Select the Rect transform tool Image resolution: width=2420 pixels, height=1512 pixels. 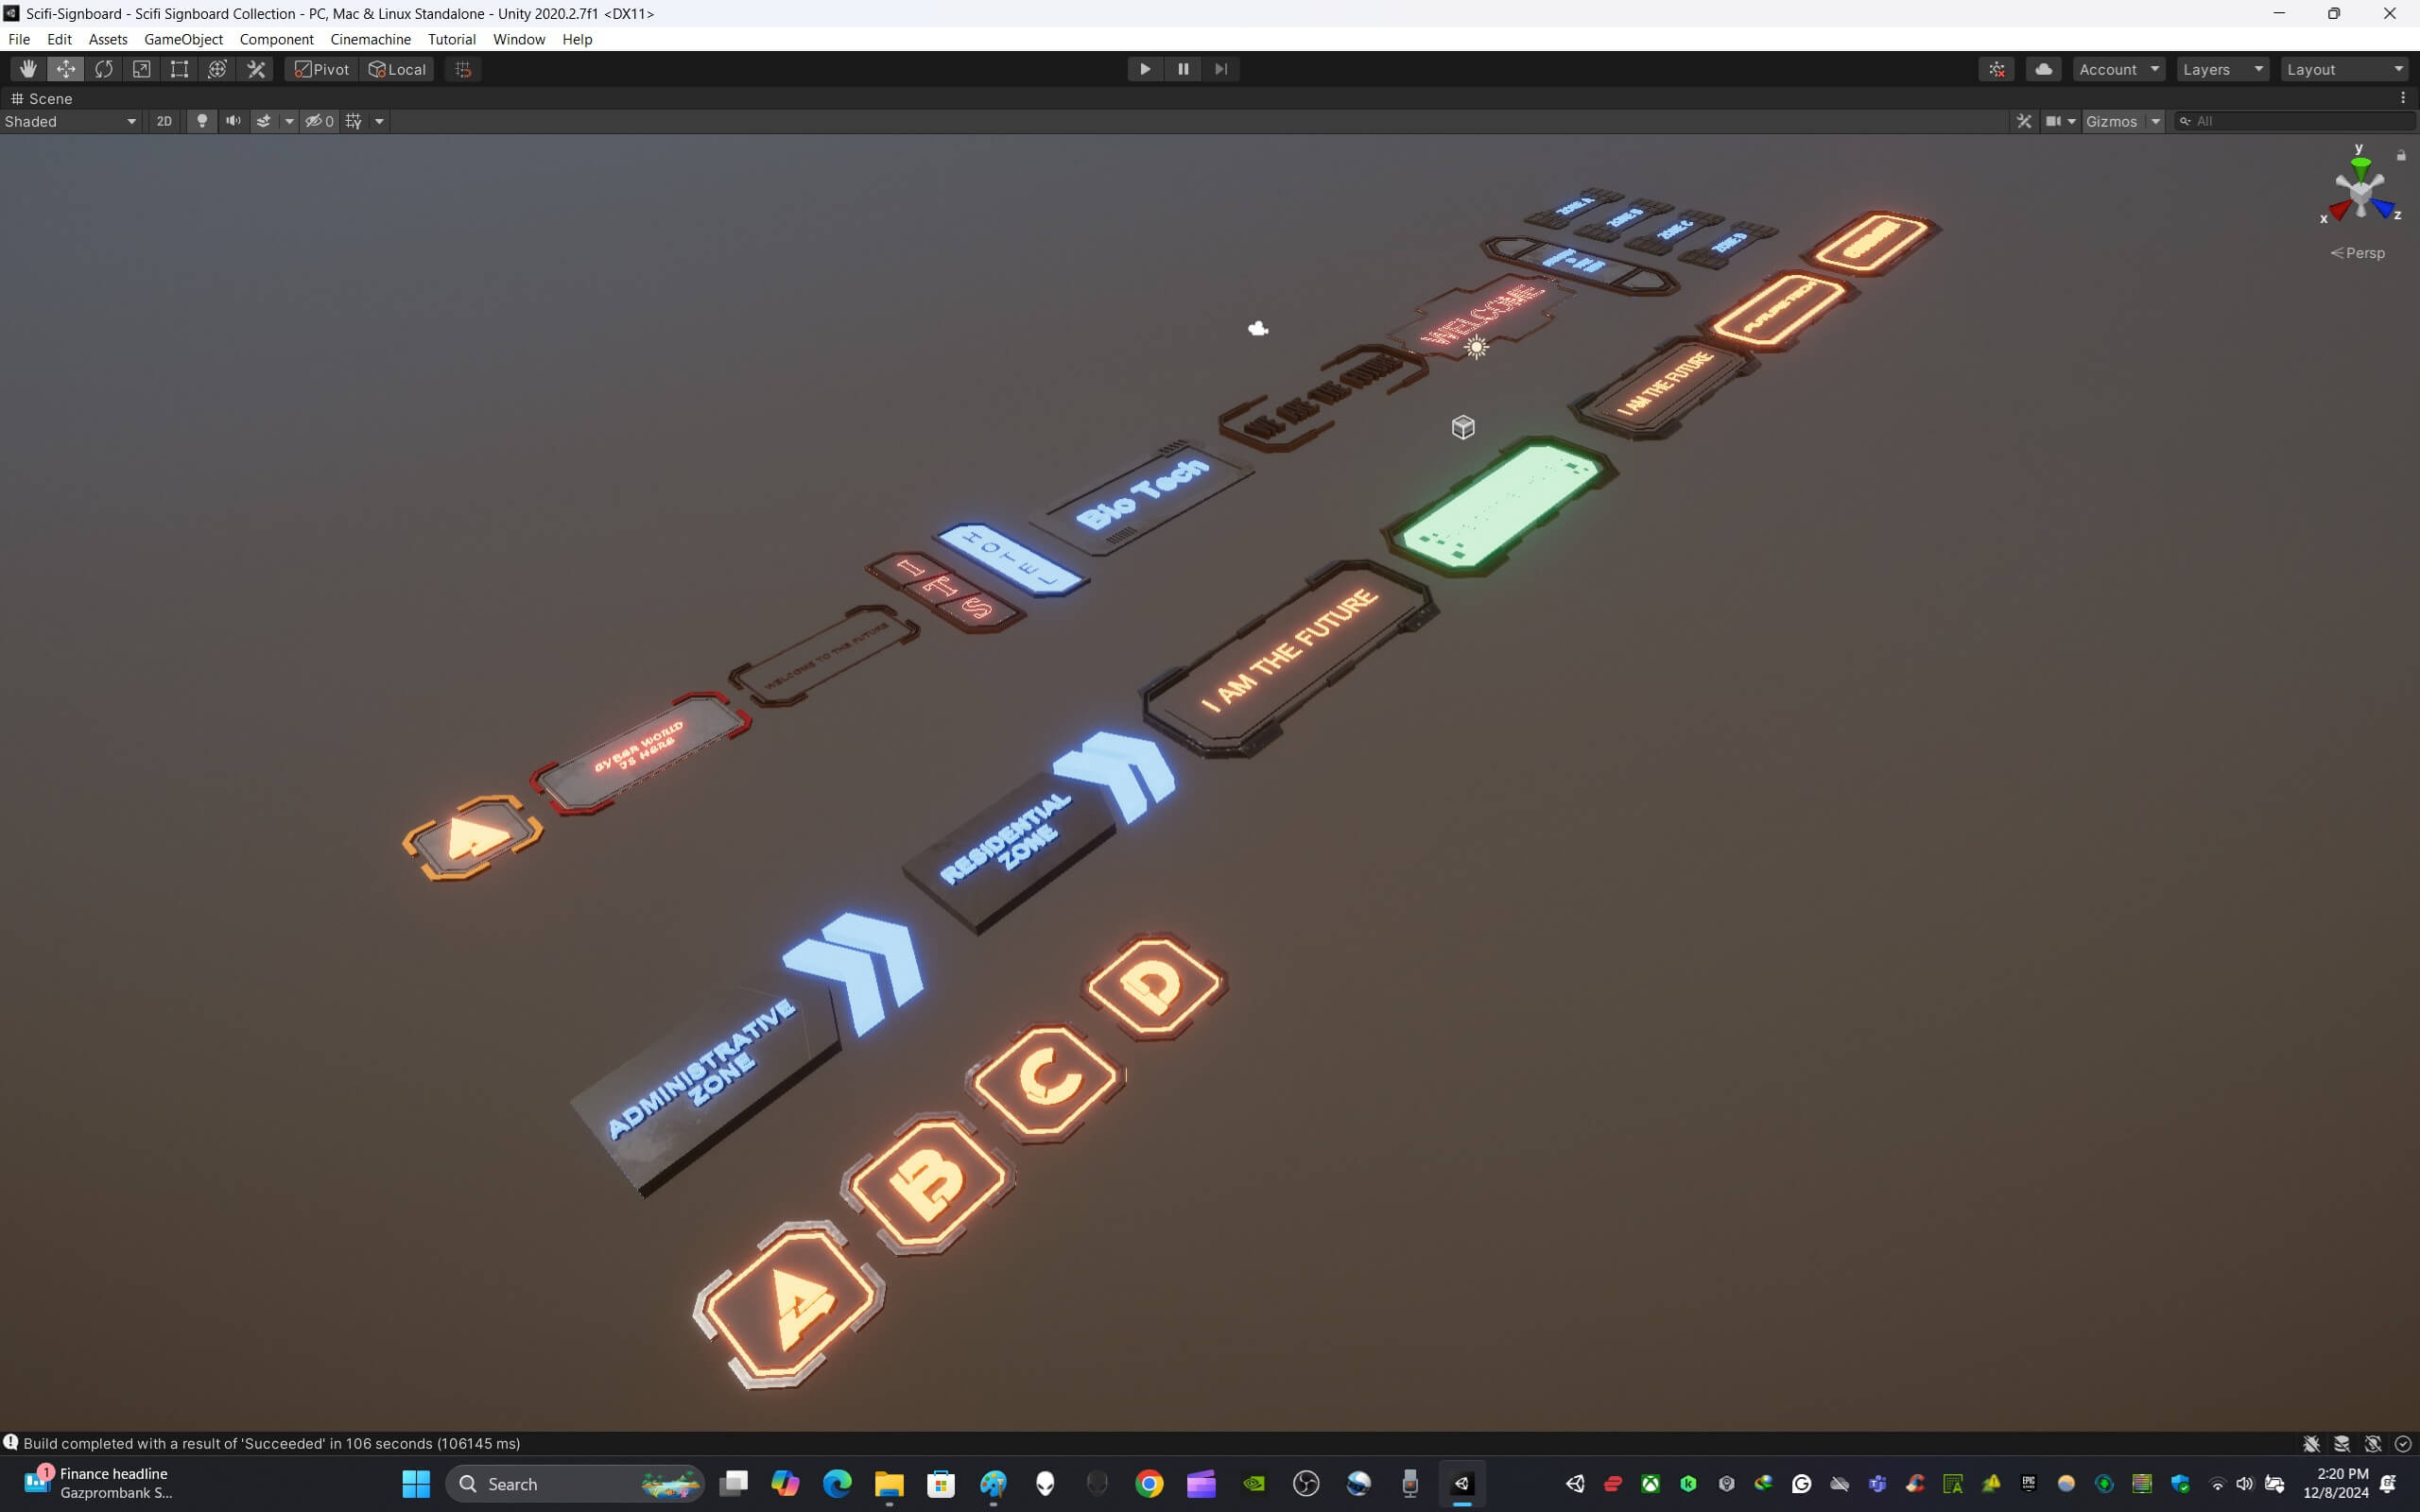click(180, 69)
